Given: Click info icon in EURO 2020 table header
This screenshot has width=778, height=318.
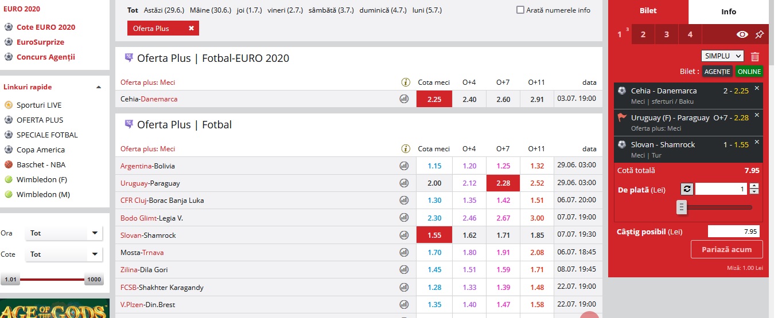Looking at the screenshot, I should (405, 83).
